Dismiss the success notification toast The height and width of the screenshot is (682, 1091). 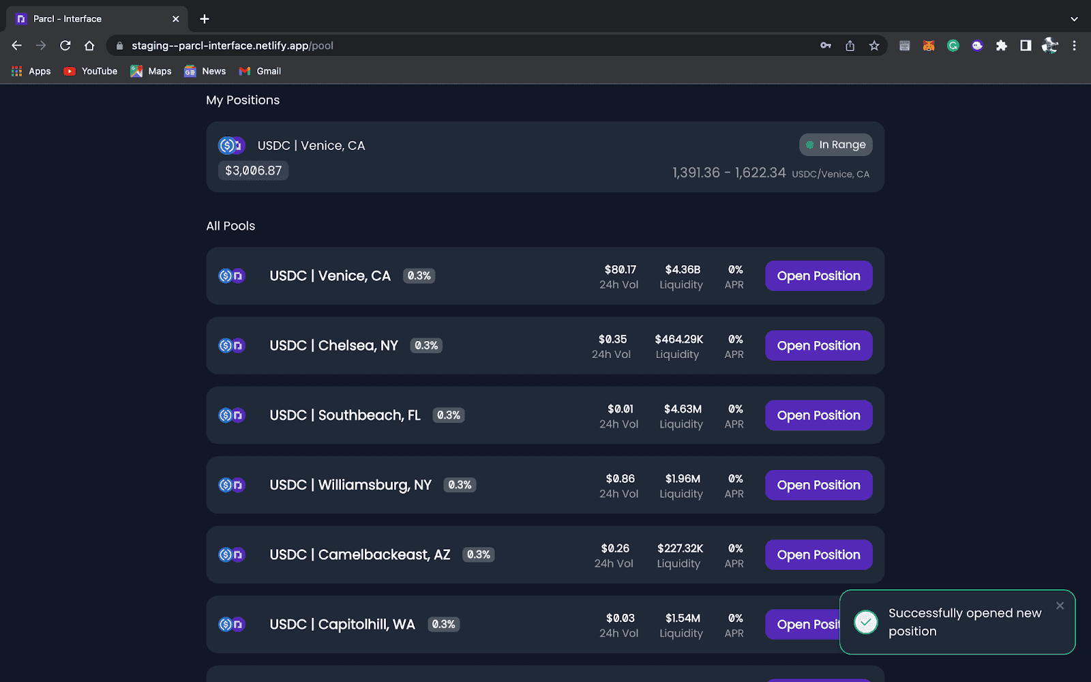pyautogui.click(x=1060, y=606)
